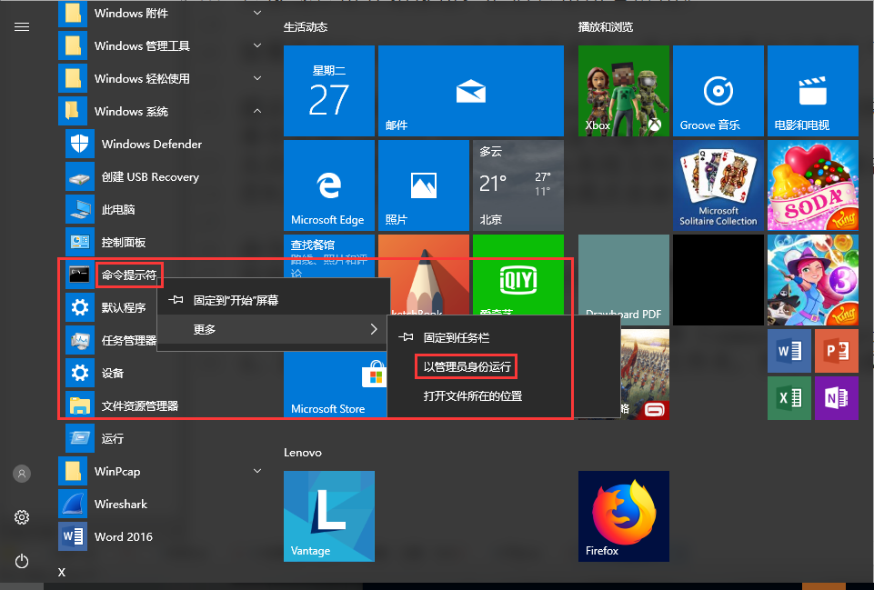Click the hamburger menu at top left
The height and width of the screenshot is (590, 874).
click(x=22, y=26)
